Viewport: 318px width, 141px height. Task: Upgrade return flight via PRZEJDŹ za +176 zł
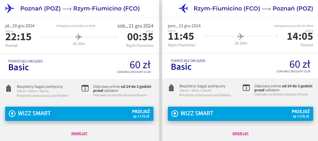[x=301, y=114]
